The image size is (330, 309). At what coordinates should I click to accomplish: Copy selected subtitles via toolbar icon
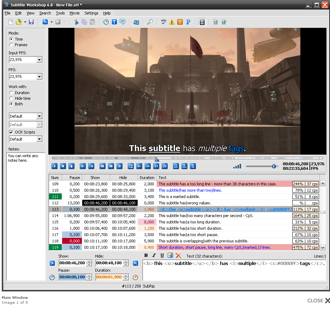point(84,22)
